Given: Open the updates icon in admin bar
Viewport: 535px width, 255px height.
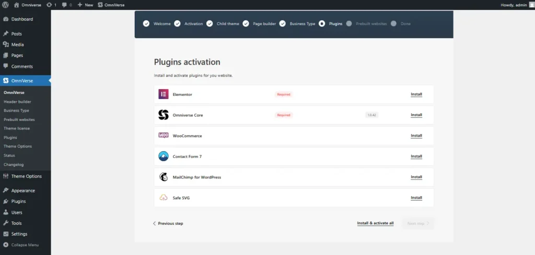Looking at the screenshot, I should (x=49, y=5).
